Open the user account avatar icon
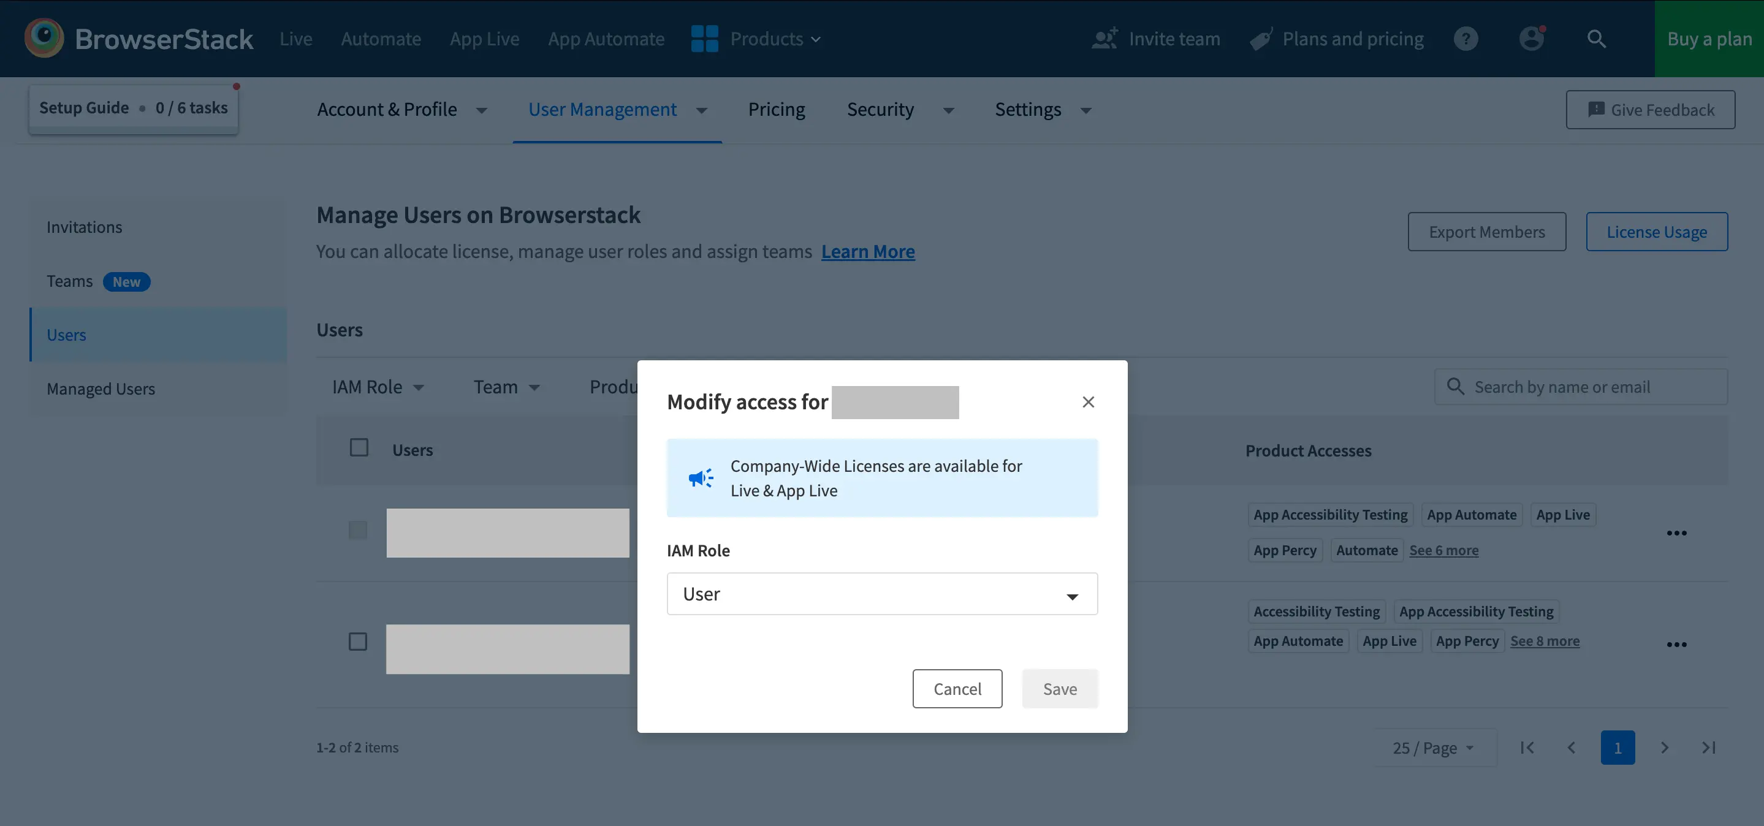 tap(1531, 39)
